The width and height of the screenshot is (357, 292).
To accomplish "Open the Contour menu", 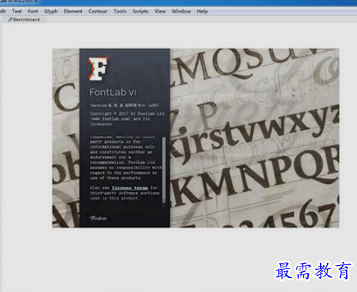I will click(x=98, y=11).
